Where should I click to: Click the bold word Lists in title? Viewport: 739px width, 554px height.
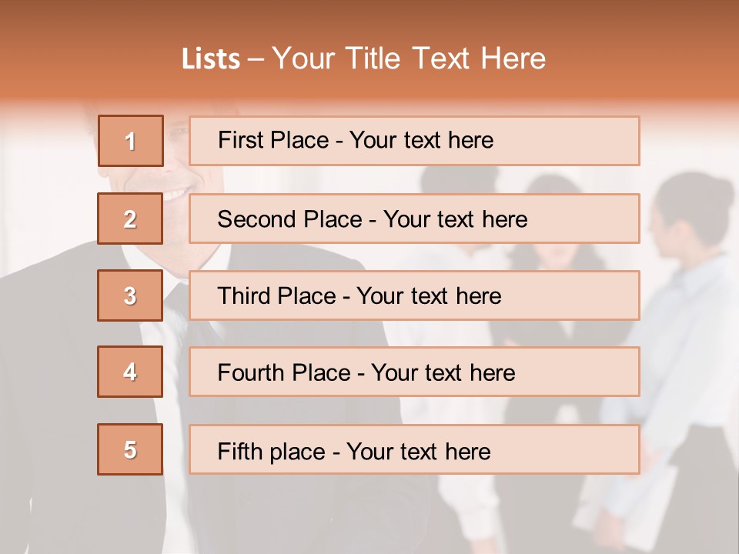click(x=211, y=58)
